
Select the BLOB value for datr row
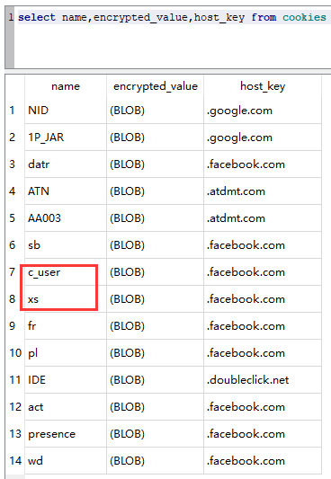point(156,164)
